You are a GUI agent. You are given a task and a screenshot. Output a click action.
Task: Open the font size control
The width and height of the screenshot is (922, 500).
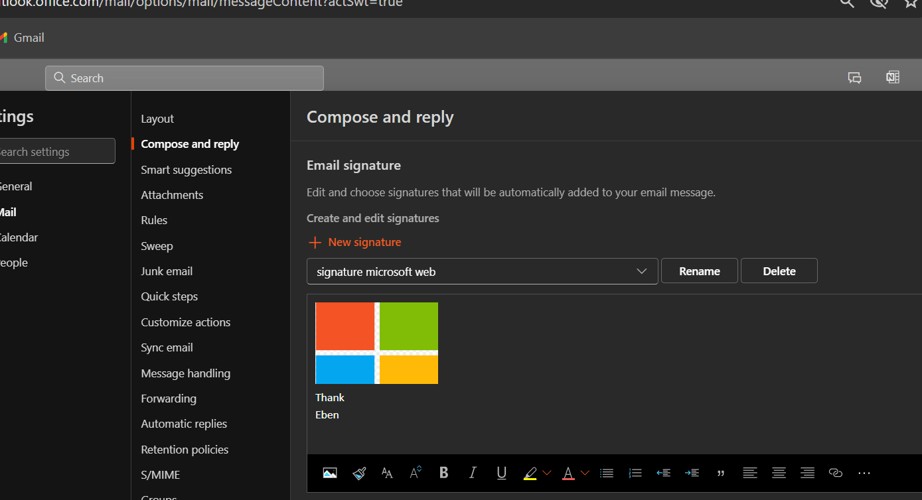pyautogui.click(x=416, y=473)
